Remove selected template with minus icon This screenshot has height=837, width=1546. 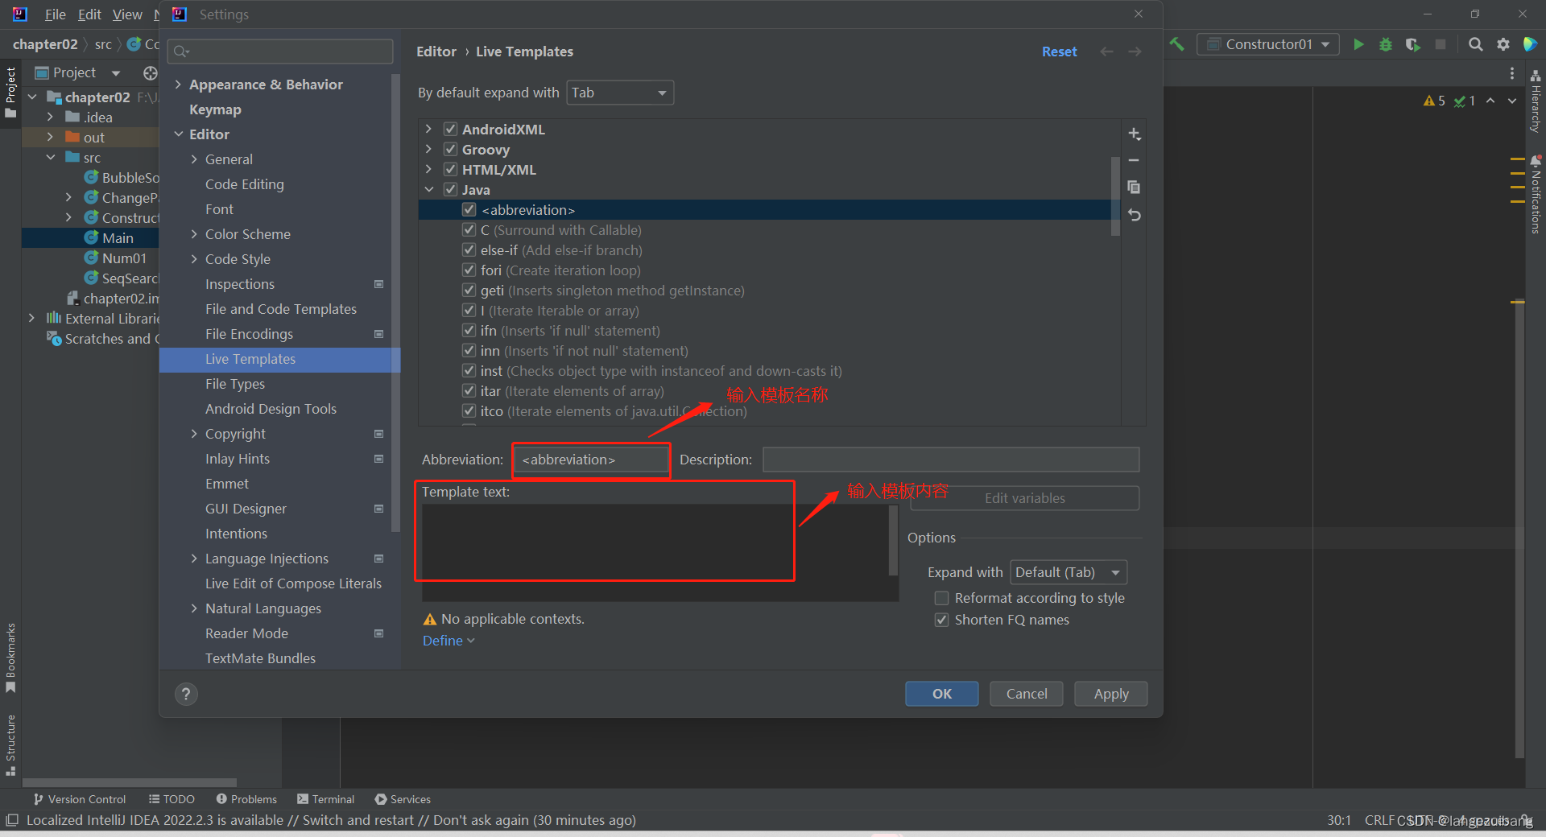(x=1134, y=160)
